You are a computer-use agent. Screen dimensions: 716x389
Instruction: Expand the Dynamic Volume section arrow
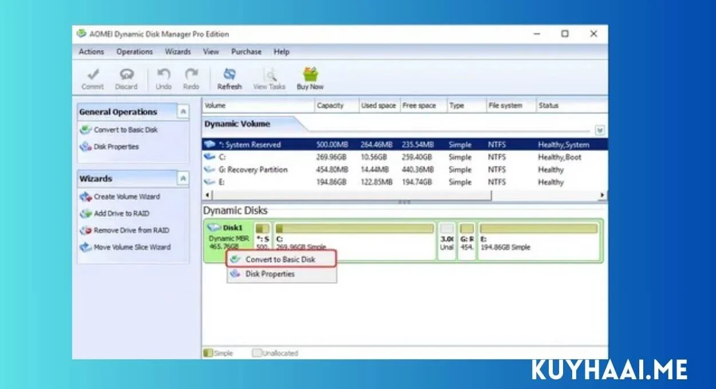[x=600, y=130]
